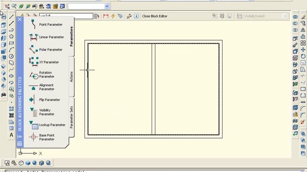Open the empty dropdown in top toolbar
This screenshot has width=307, height=172.
[106, 6]
